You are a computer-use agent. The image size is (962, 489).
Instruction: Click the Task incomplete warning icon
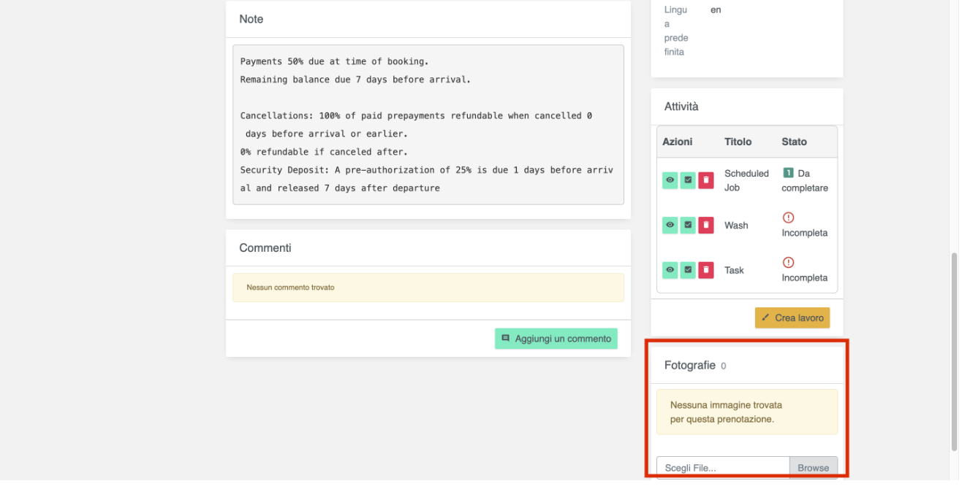click(x=788, y=262)
